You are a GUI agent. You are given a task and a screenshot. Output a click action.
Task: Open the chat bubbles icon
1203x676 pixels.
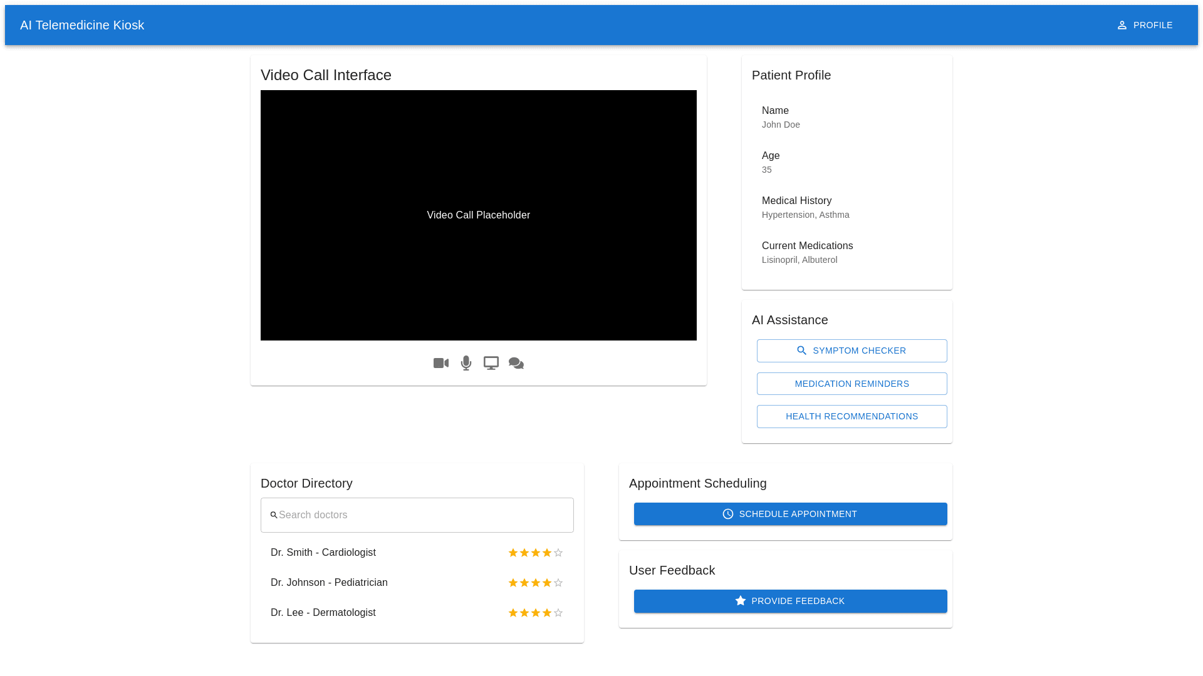516,363
